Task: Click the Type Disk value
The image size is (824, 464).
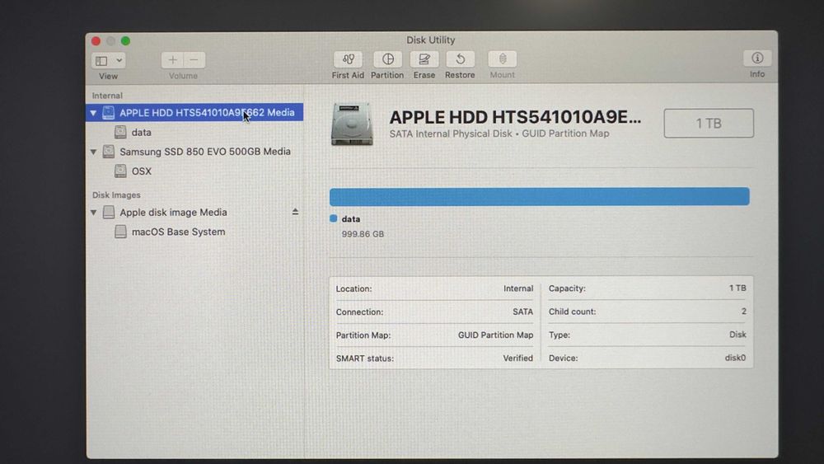Action: [x=737, y=335]
